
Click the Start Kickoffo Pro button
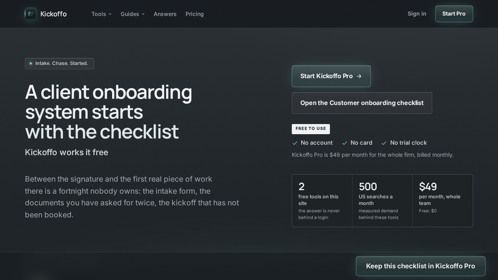click(x=331, y=76)
